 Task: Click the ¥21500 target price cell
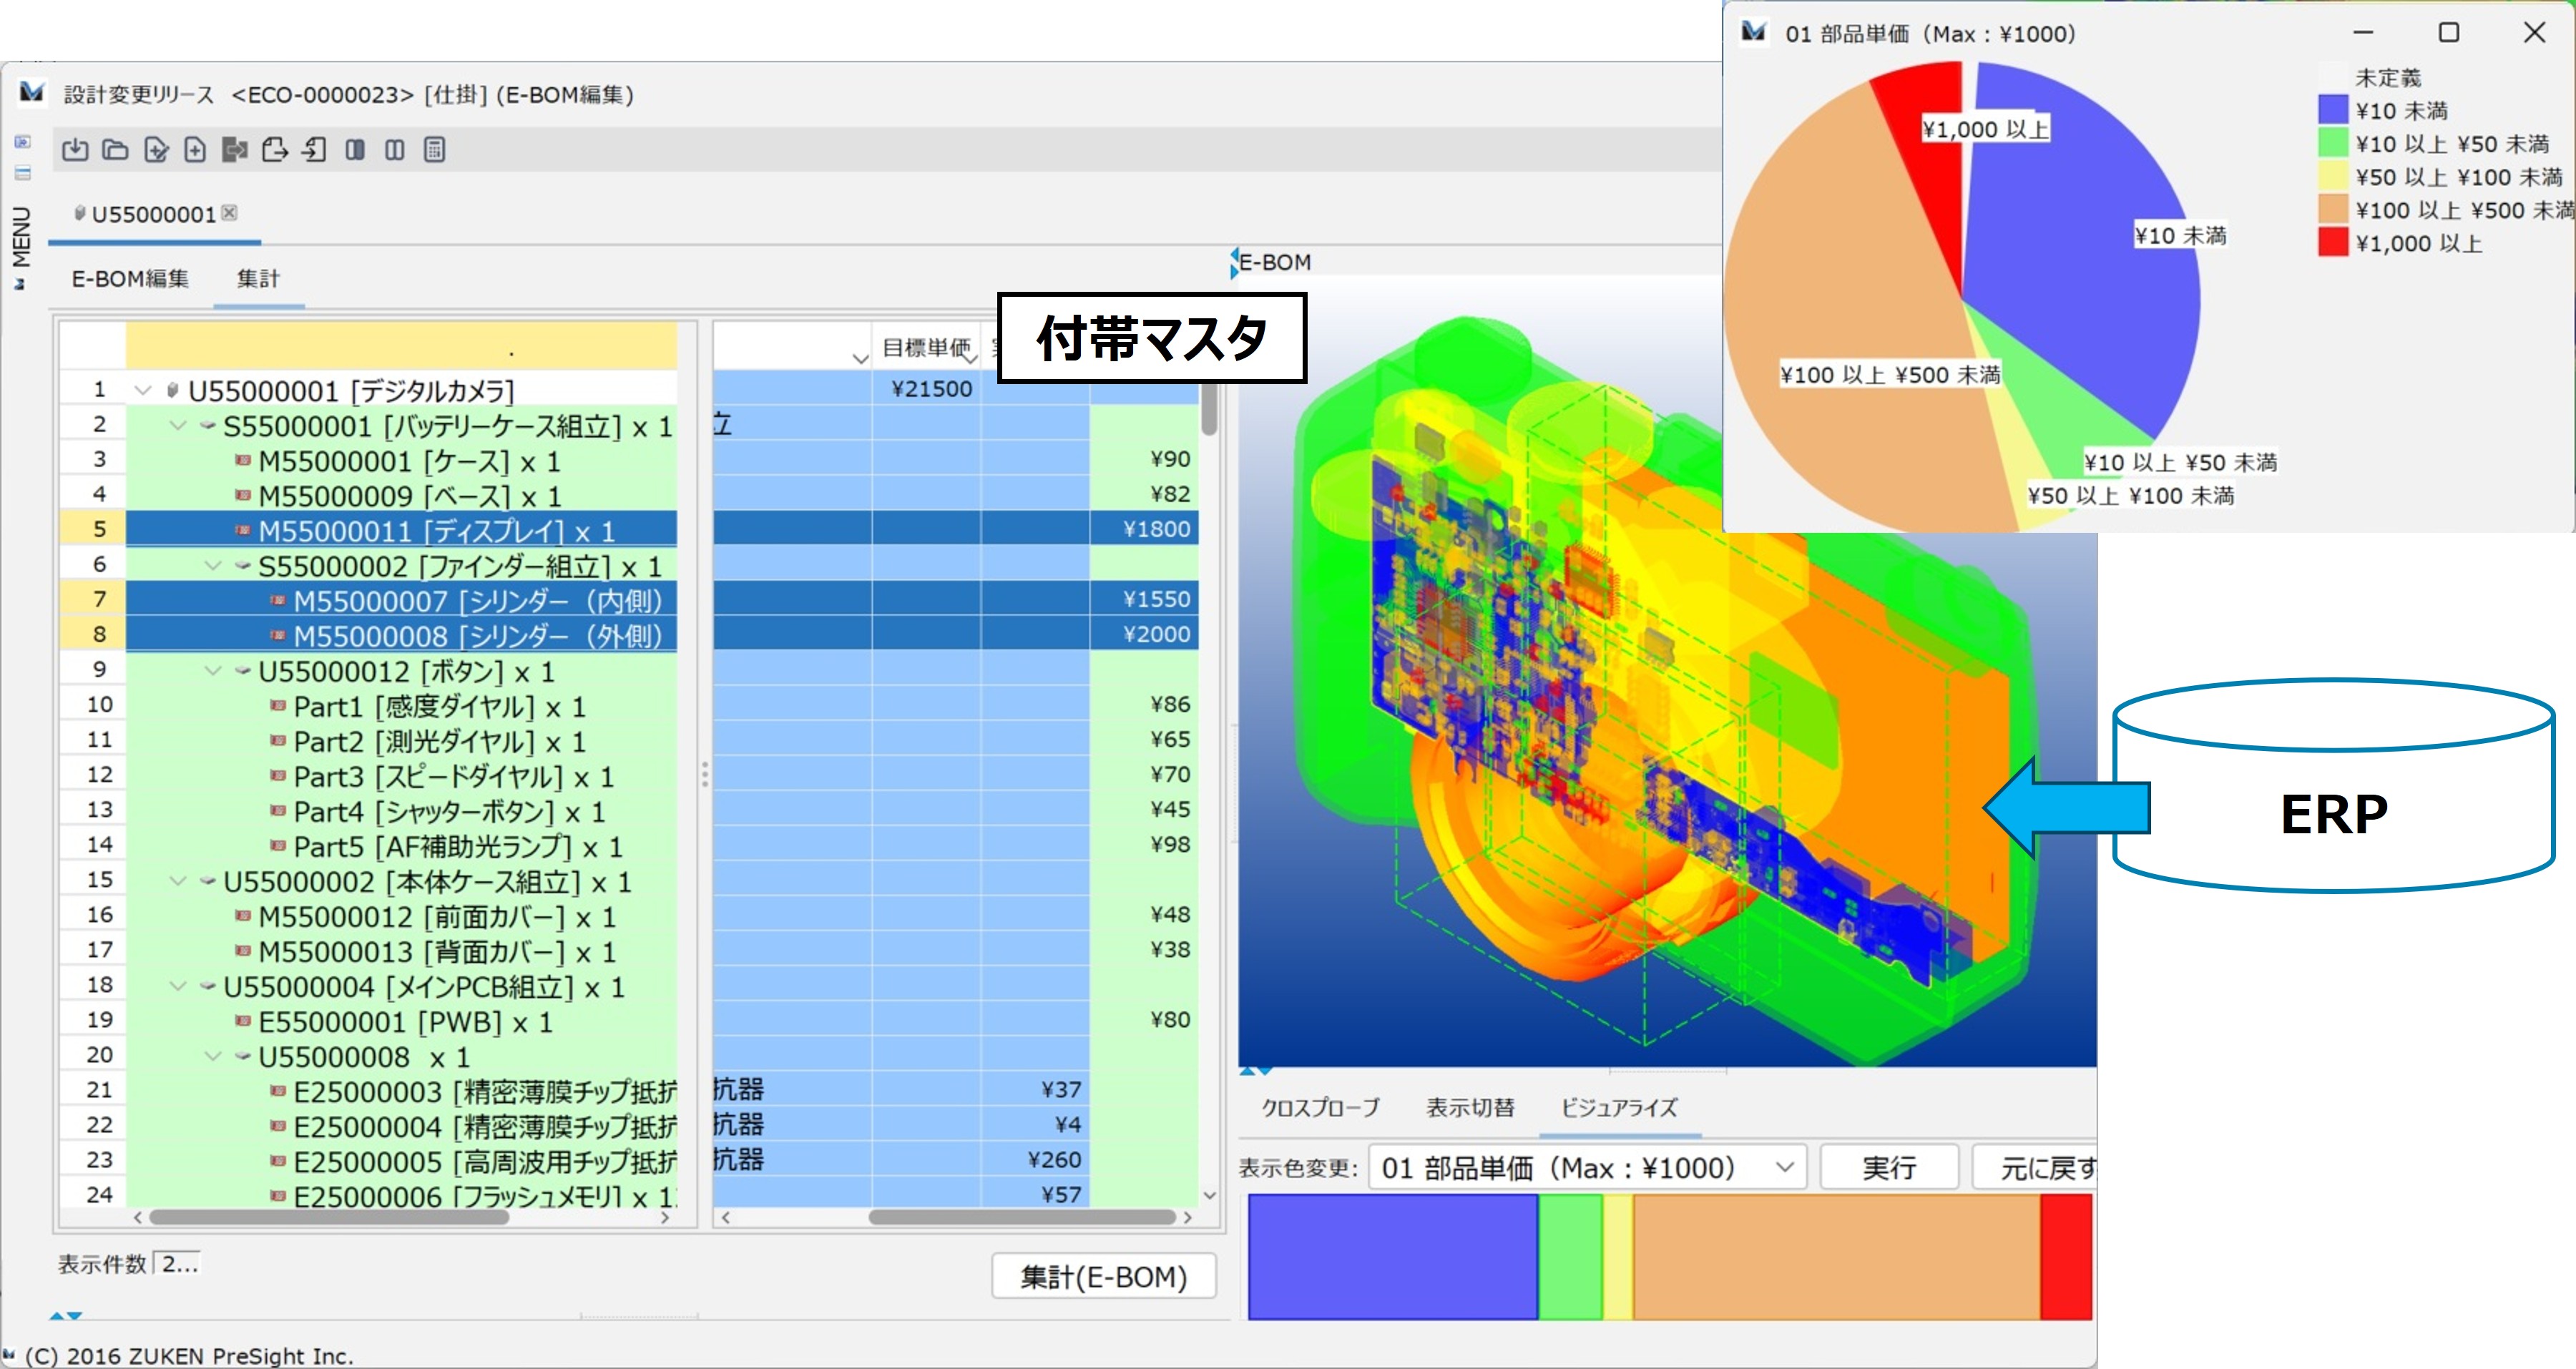(926, 389)
